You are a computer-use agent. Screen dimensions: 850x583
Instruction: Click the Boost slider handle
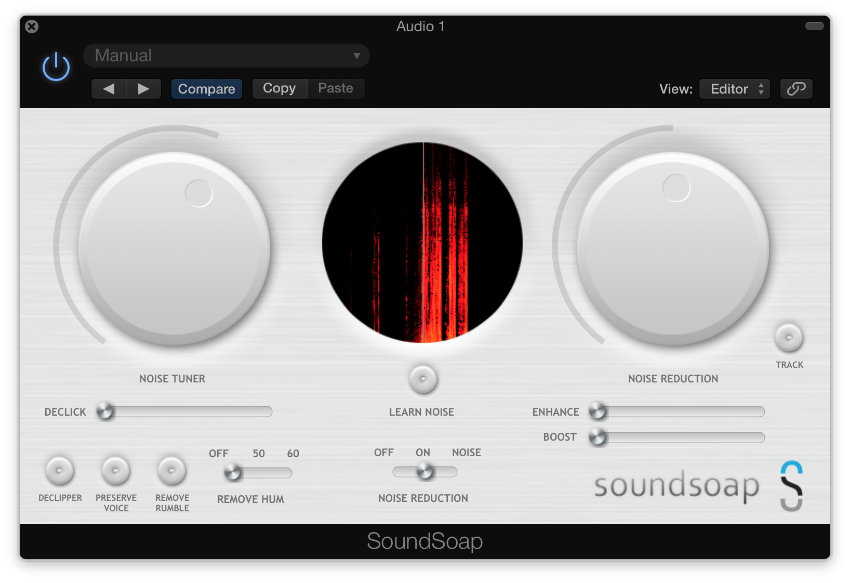(598, 437)
